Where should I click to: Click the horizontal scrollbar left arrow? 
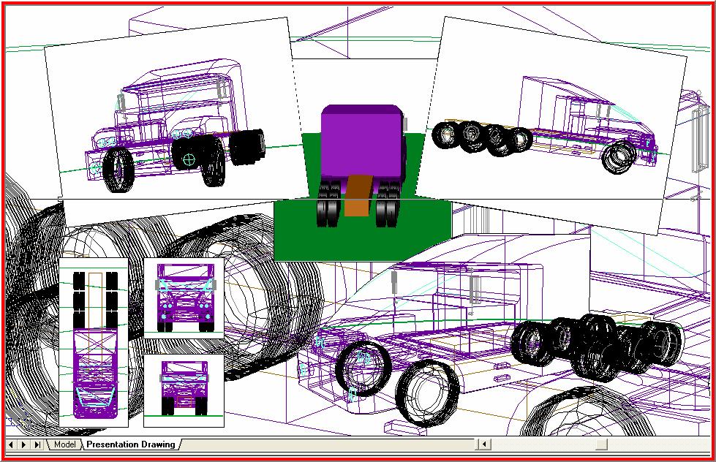click(484, 444)
